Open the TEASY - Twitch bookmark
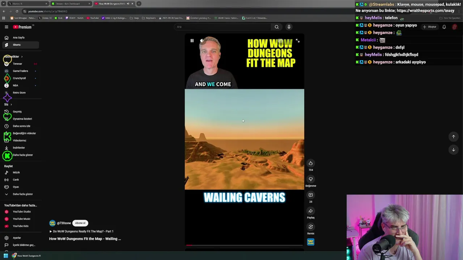The image size is (463, 260). click(75, 18)
